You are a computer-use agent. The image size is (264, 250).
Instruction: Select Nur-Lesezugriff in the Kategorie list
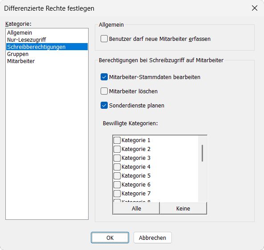point(47,40)
